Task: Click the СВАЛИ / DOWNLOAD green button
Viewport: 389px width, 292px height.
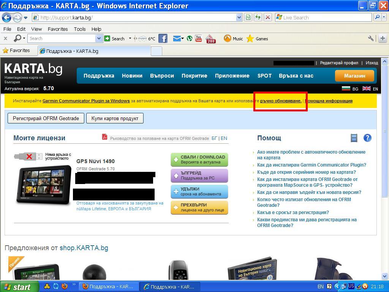Action: point(199,159)
